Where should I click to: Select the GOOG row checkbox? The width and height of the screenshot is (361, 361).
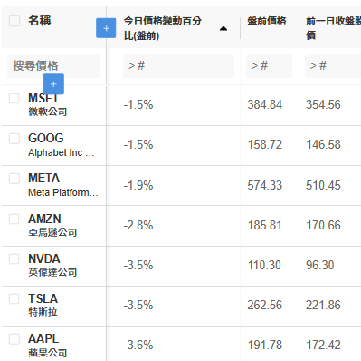point(14,139)
